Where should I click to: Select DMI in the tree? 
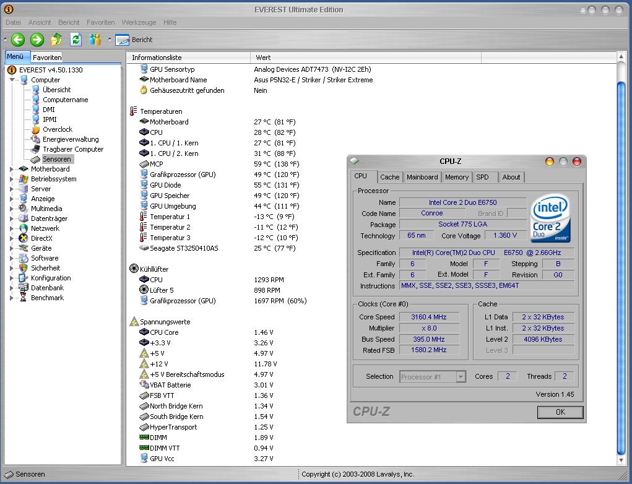point(49,110)
